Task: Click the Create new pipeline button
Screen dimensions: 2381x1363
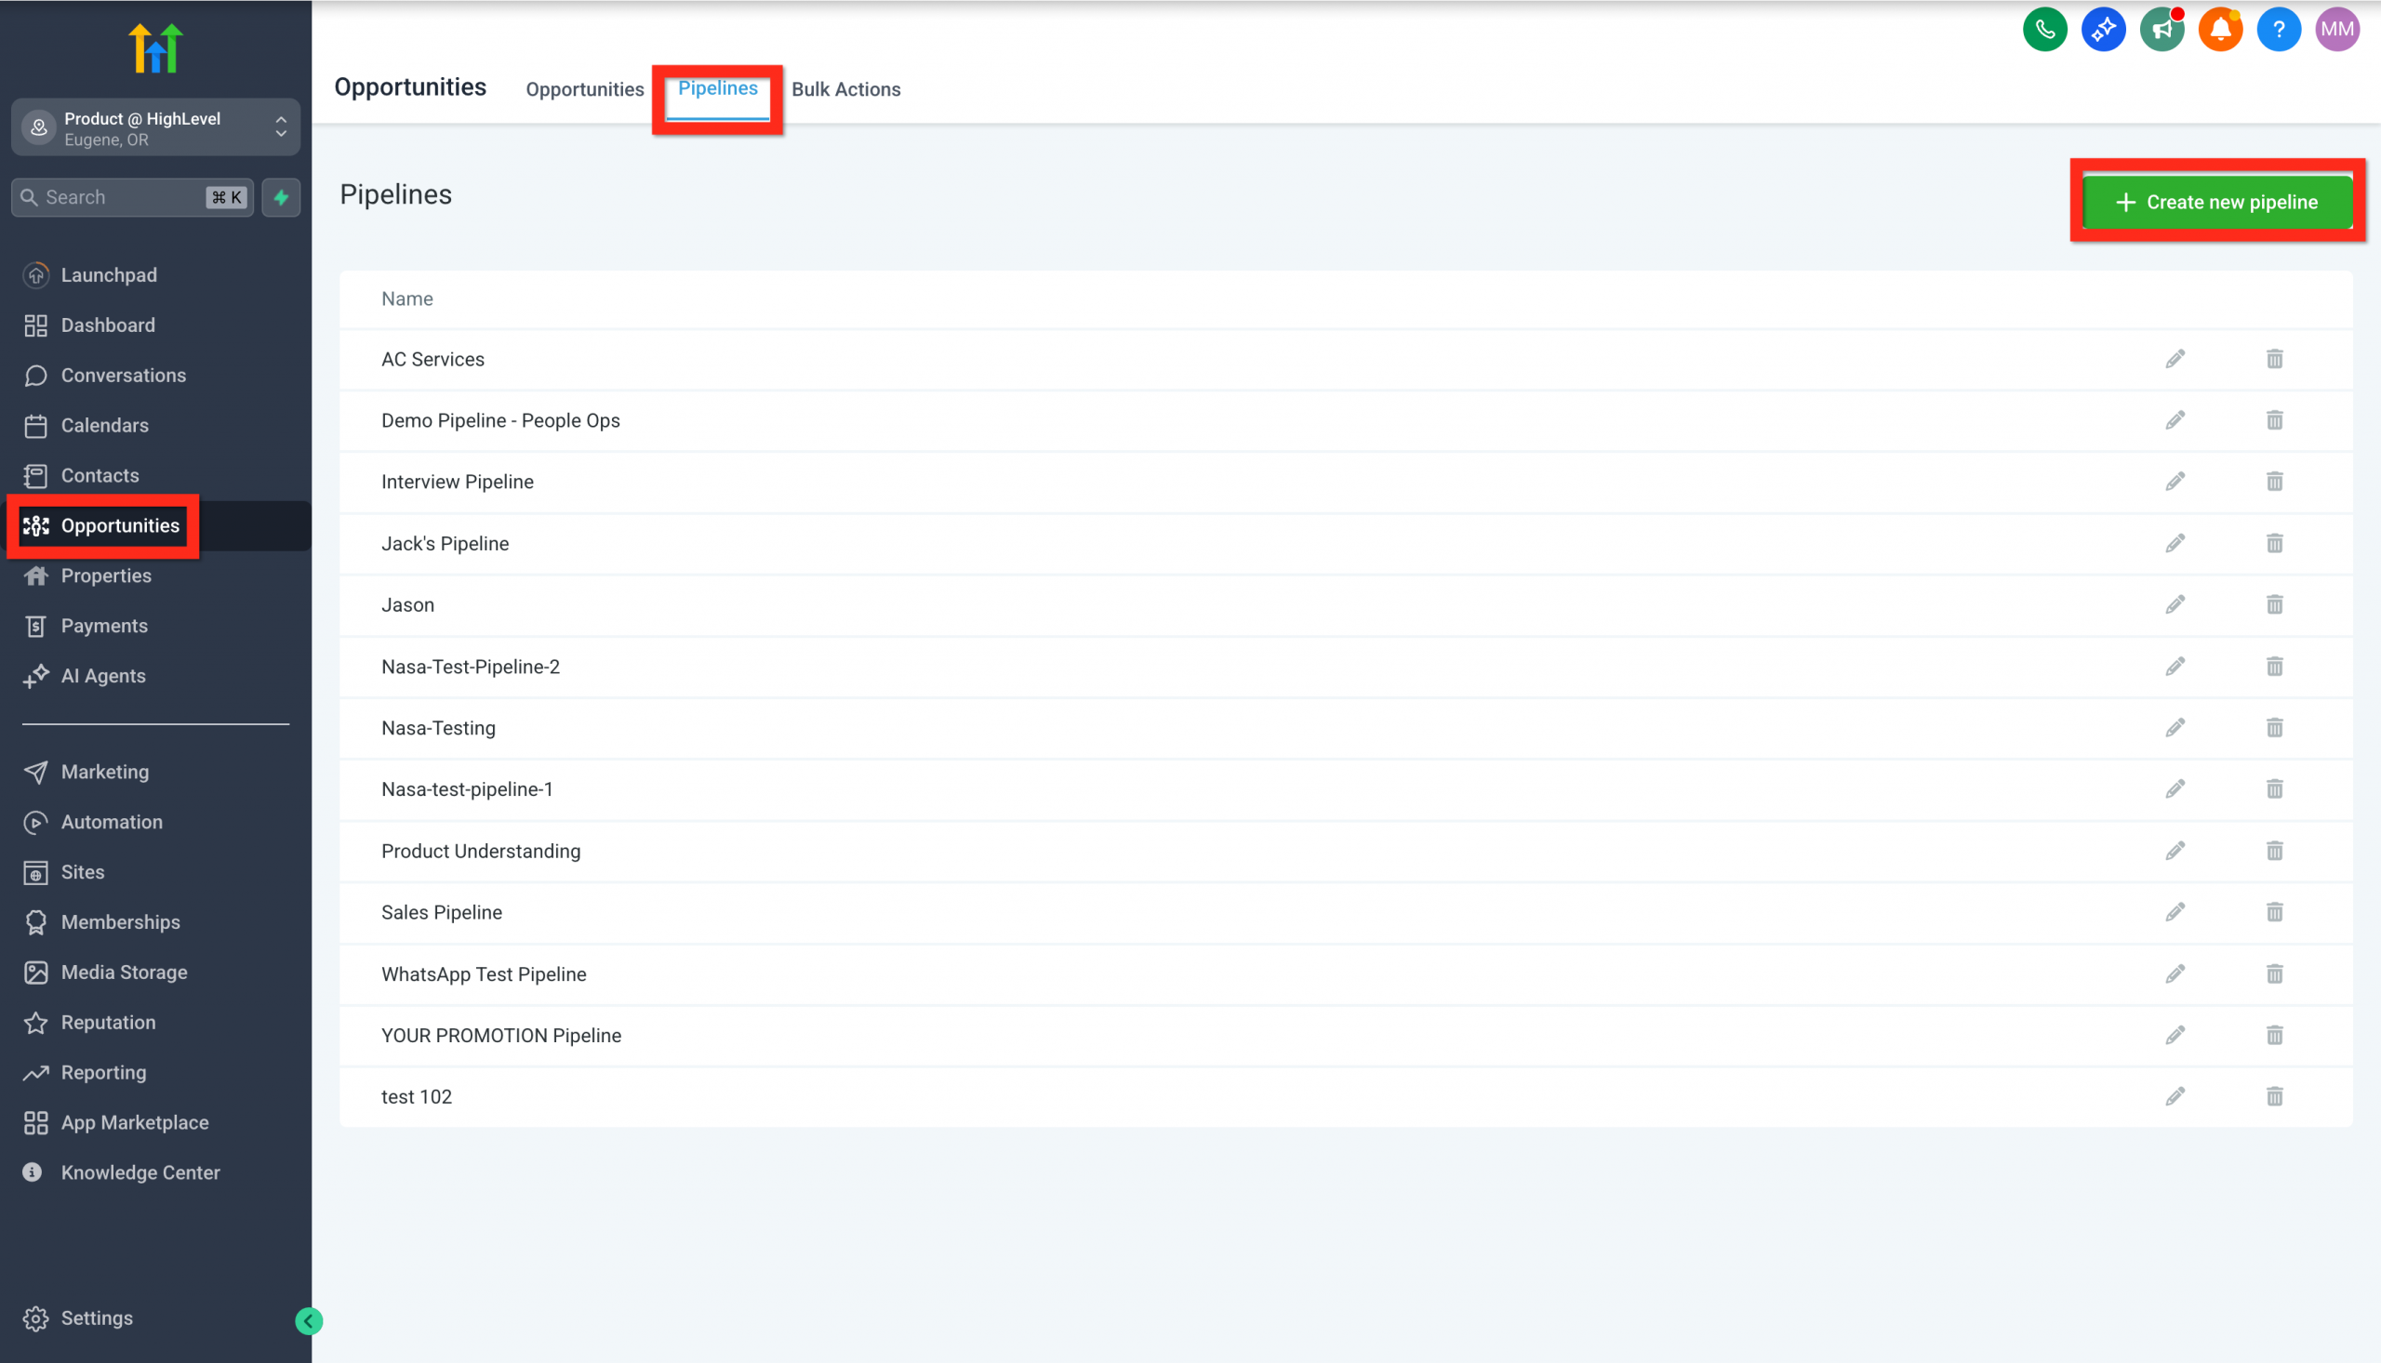Action: [x=2217, y=201]
